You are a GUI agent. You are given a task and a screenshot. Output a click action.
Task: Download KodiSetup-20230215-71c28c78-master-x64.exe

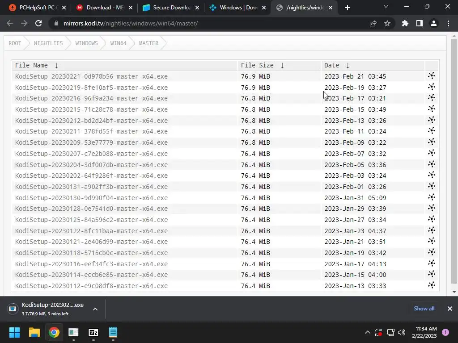tap(91, 109)
